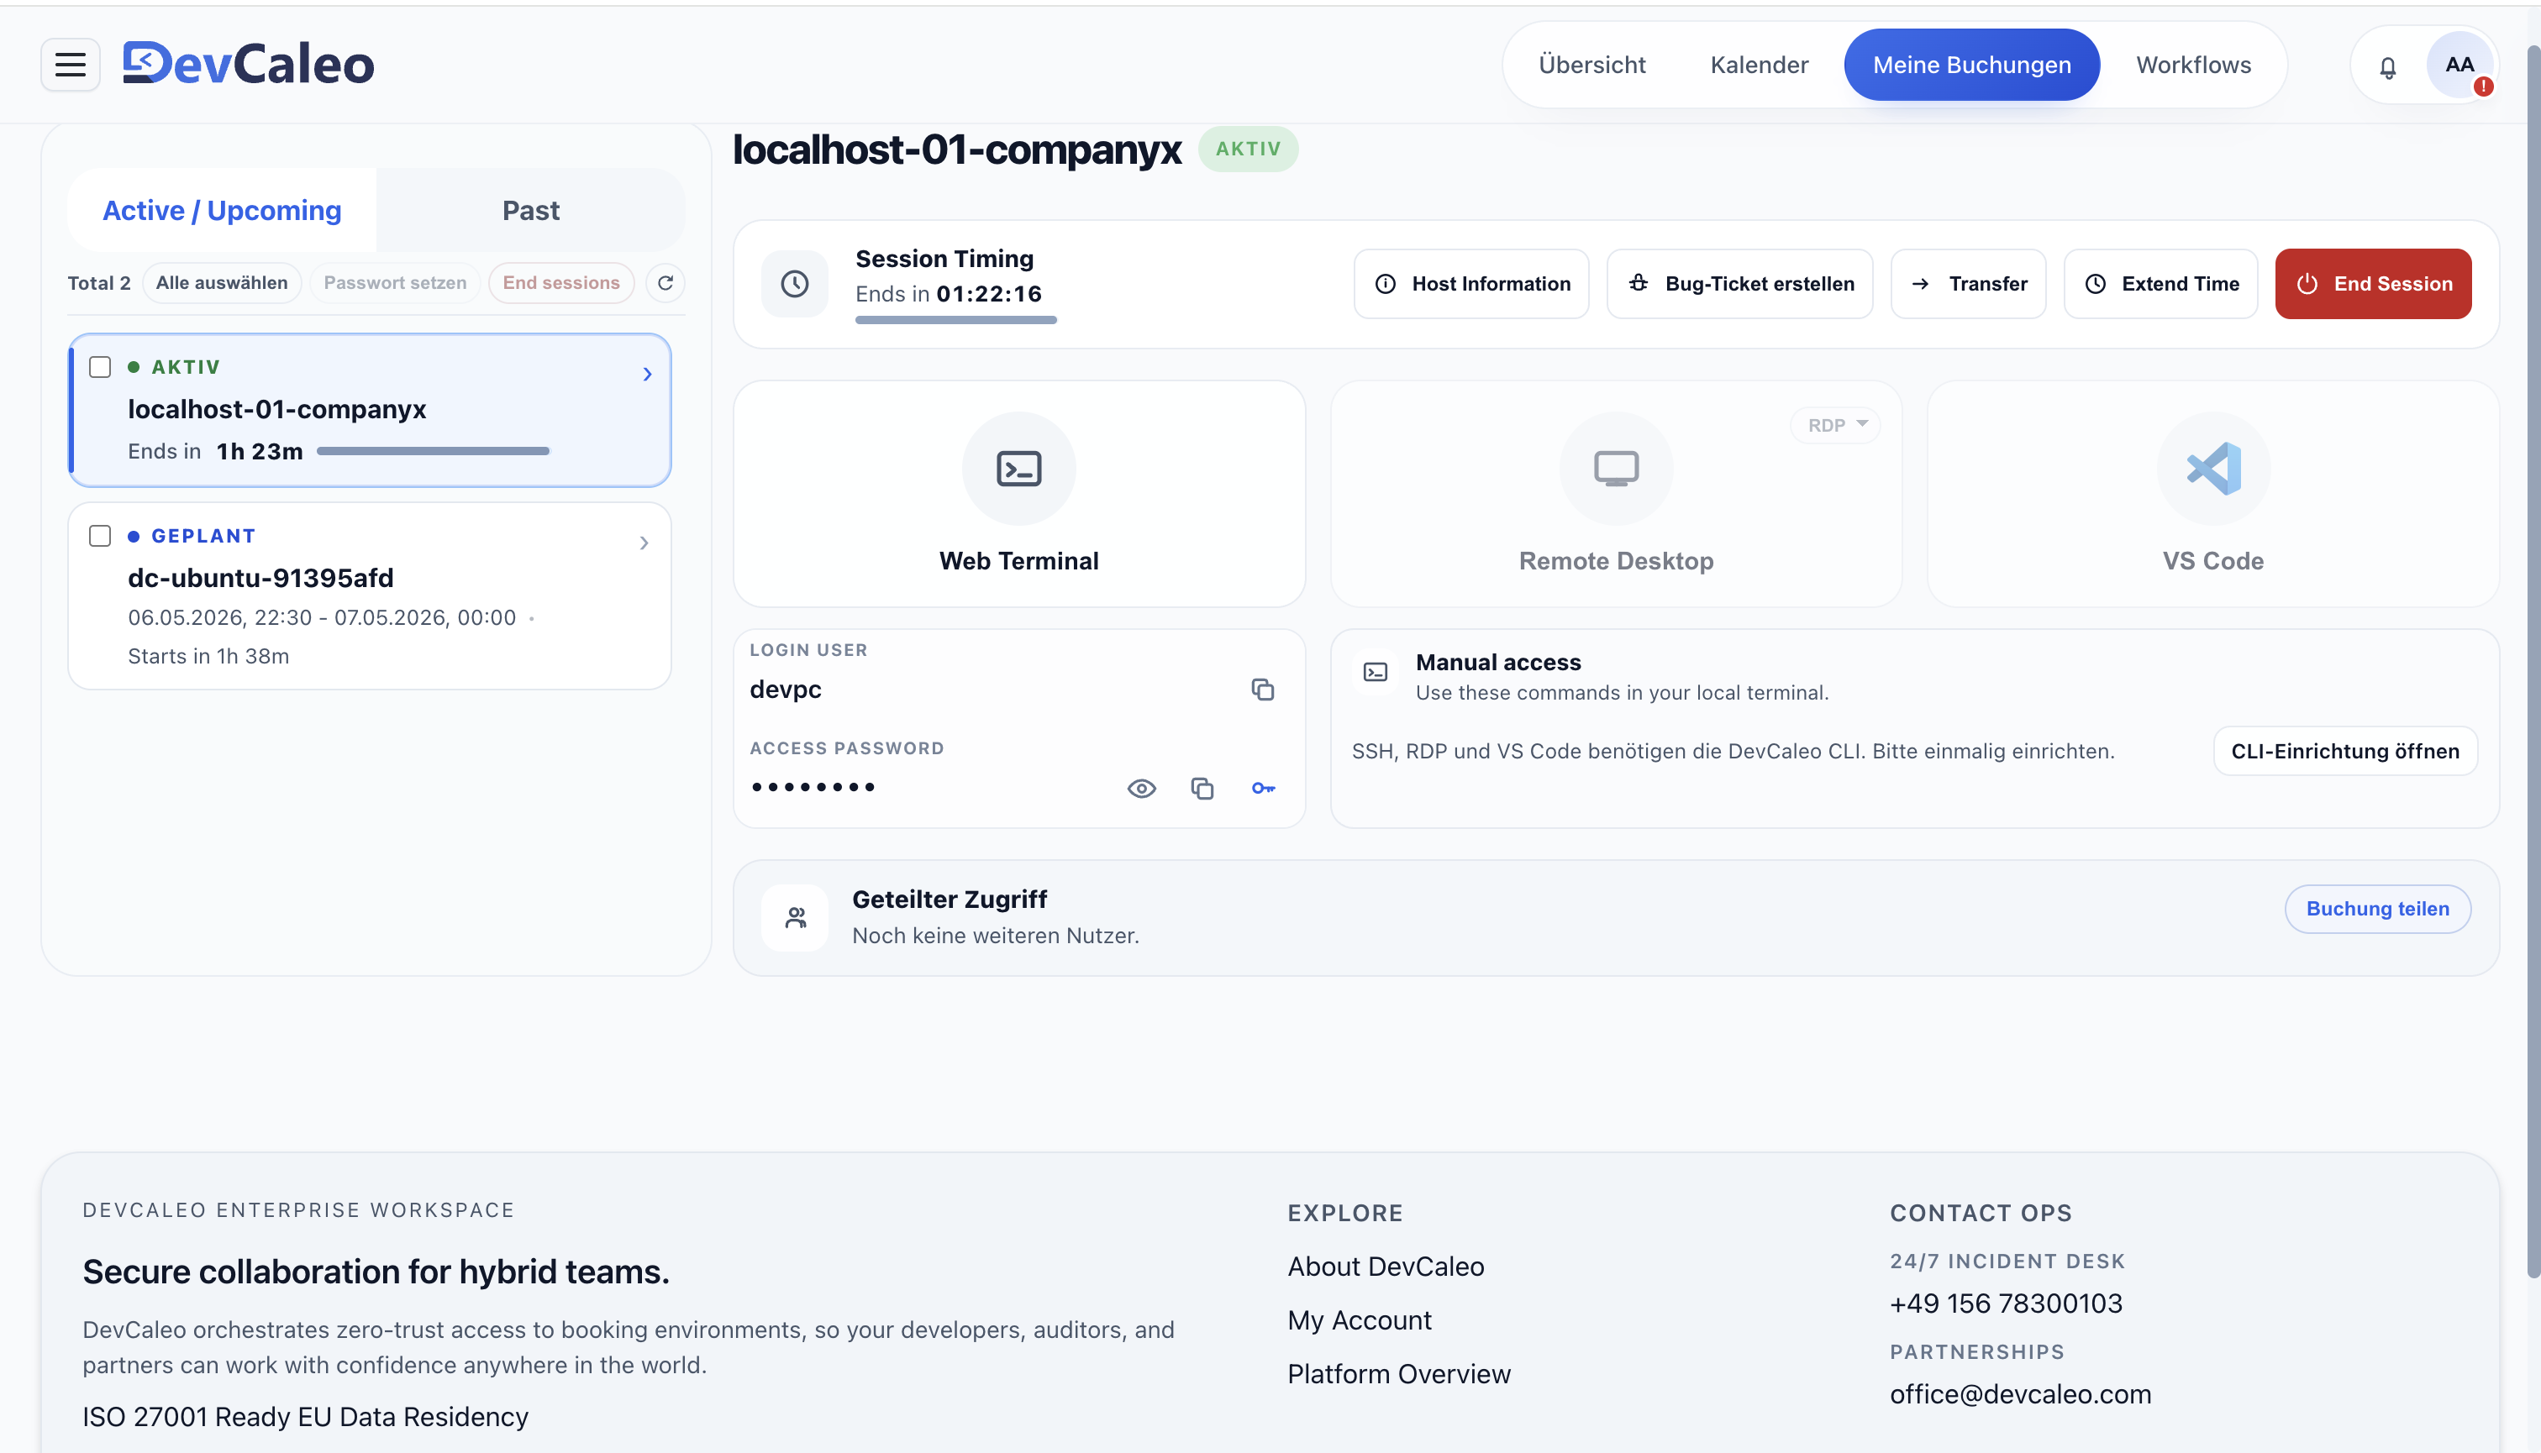Show Active / Upcoming bookings
2541x1453 pixels.
(222, 211)
